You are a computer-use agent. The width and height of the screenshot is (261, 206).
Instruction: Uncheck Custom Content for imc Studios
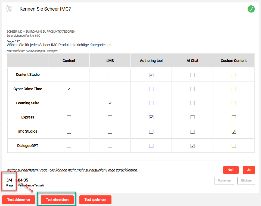pos(234,132)
